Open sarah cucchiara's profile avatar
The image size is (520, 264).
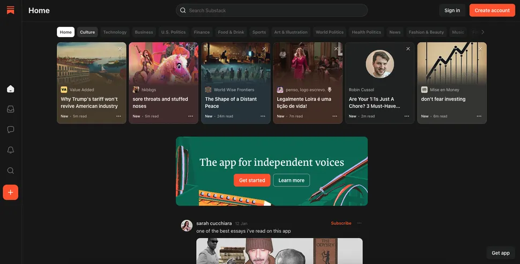187,225
